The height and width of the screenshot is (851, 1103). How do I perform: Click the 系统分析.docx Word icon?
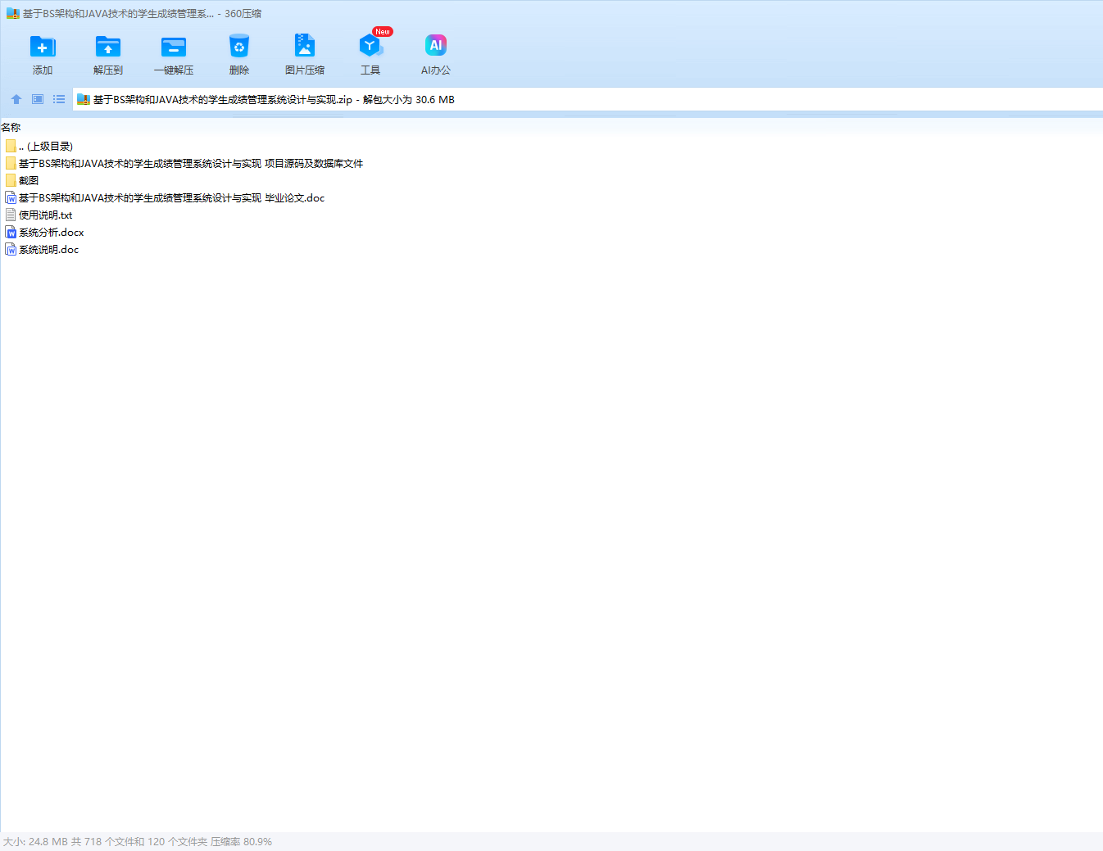pyautogui.click(x=11, y=232)
